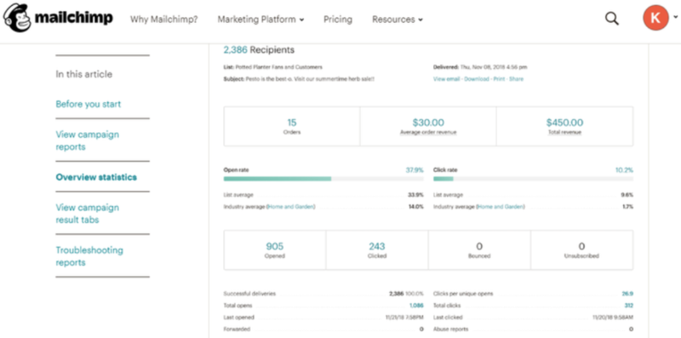Open the search magnifier icon
Viewport: 681px width, 338px height.
click(x=611, y=19)
